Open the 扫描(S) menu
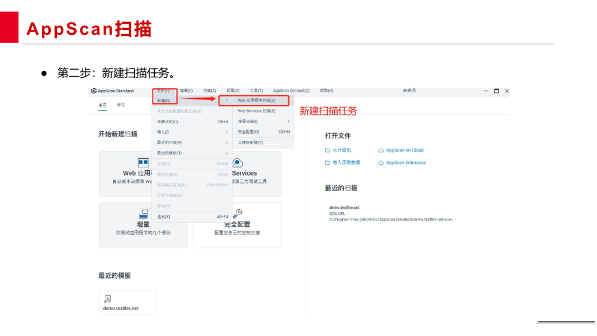 pos(210,91)
